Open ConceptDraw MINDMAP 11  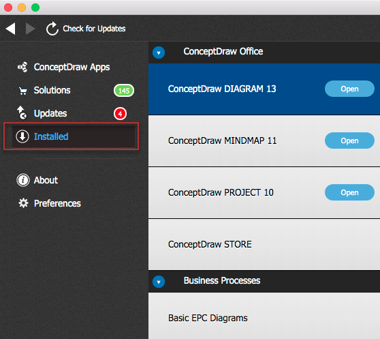tap(349, 141)
